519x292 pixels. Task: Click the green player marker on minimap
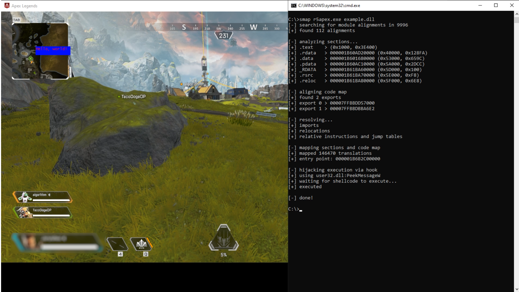click(x=31, y=58)
